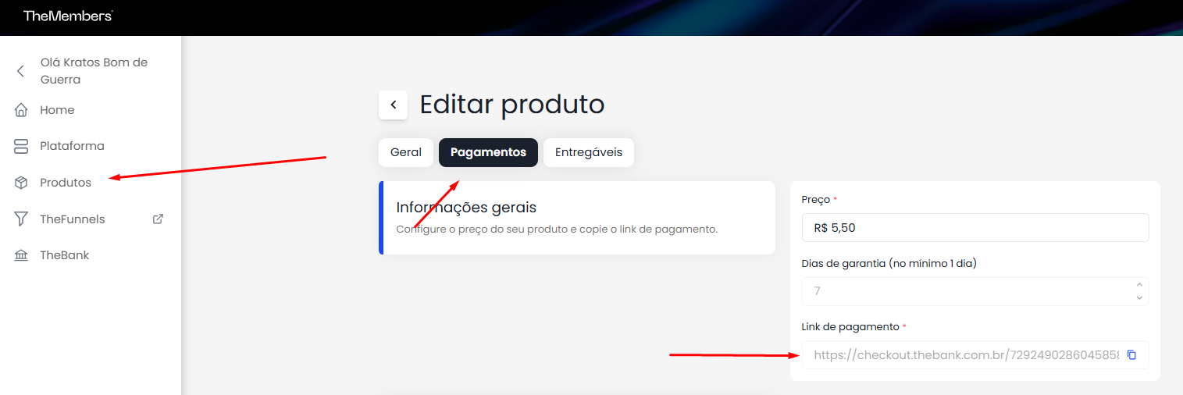Open the Entregáveis tab
Viewport: 1183px width, 395px height.
point(589,152)
